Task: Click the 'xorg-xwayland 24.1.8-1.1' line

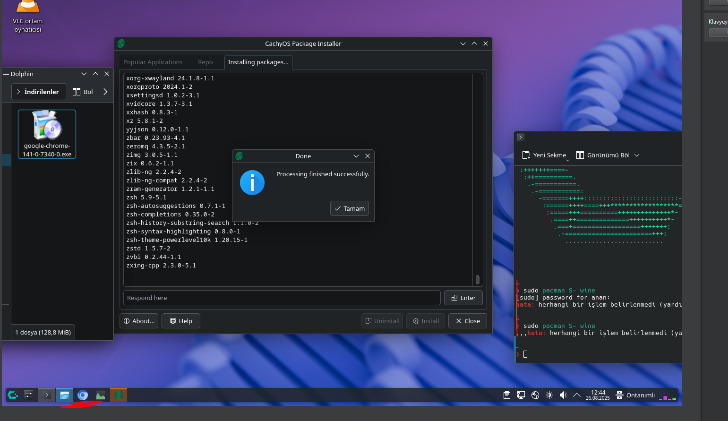Action: coord(170,78)
